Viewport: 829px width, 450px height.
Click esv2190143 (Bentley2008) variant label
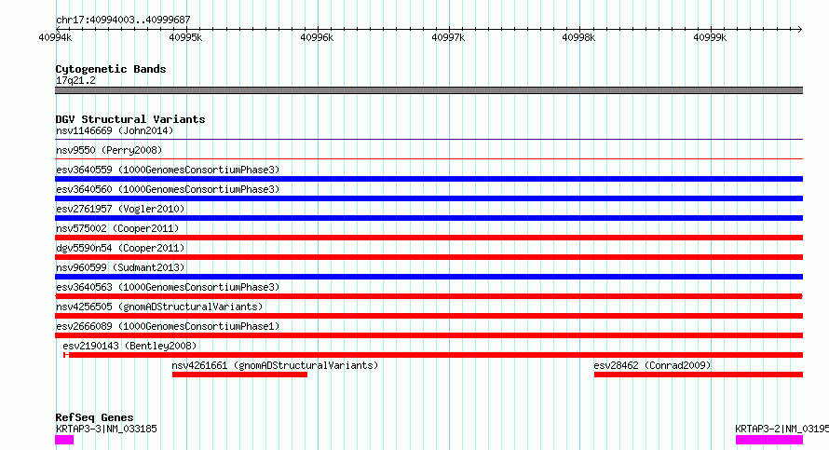129,346
